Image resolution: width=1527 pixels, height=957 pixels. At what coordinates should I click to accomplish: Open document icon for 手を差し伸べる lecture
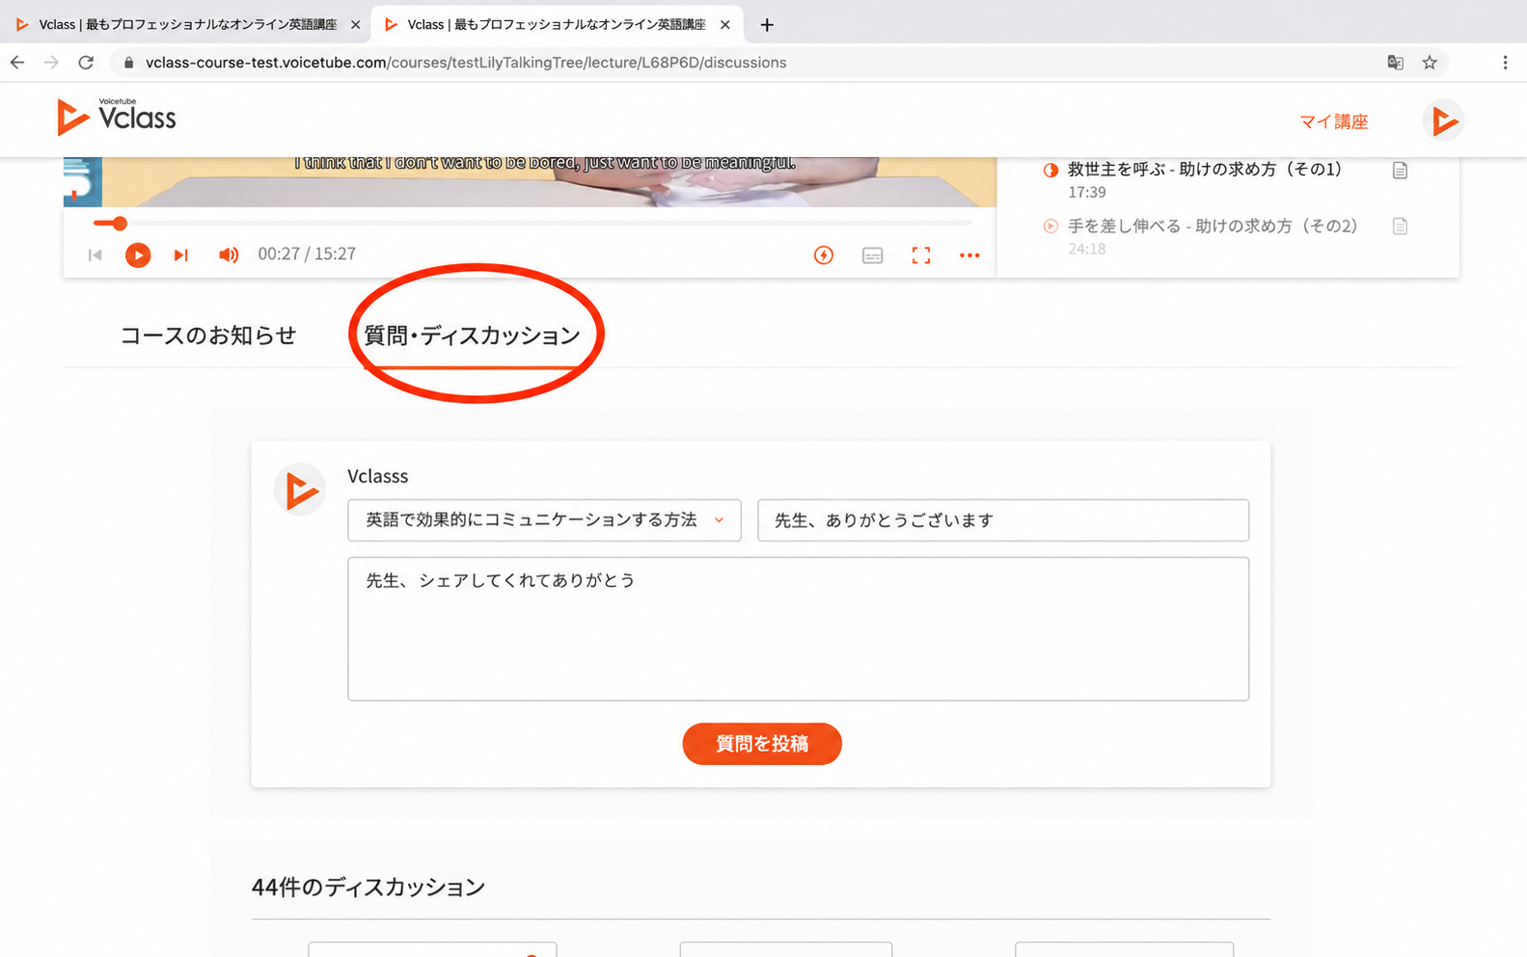(1400, 226)
